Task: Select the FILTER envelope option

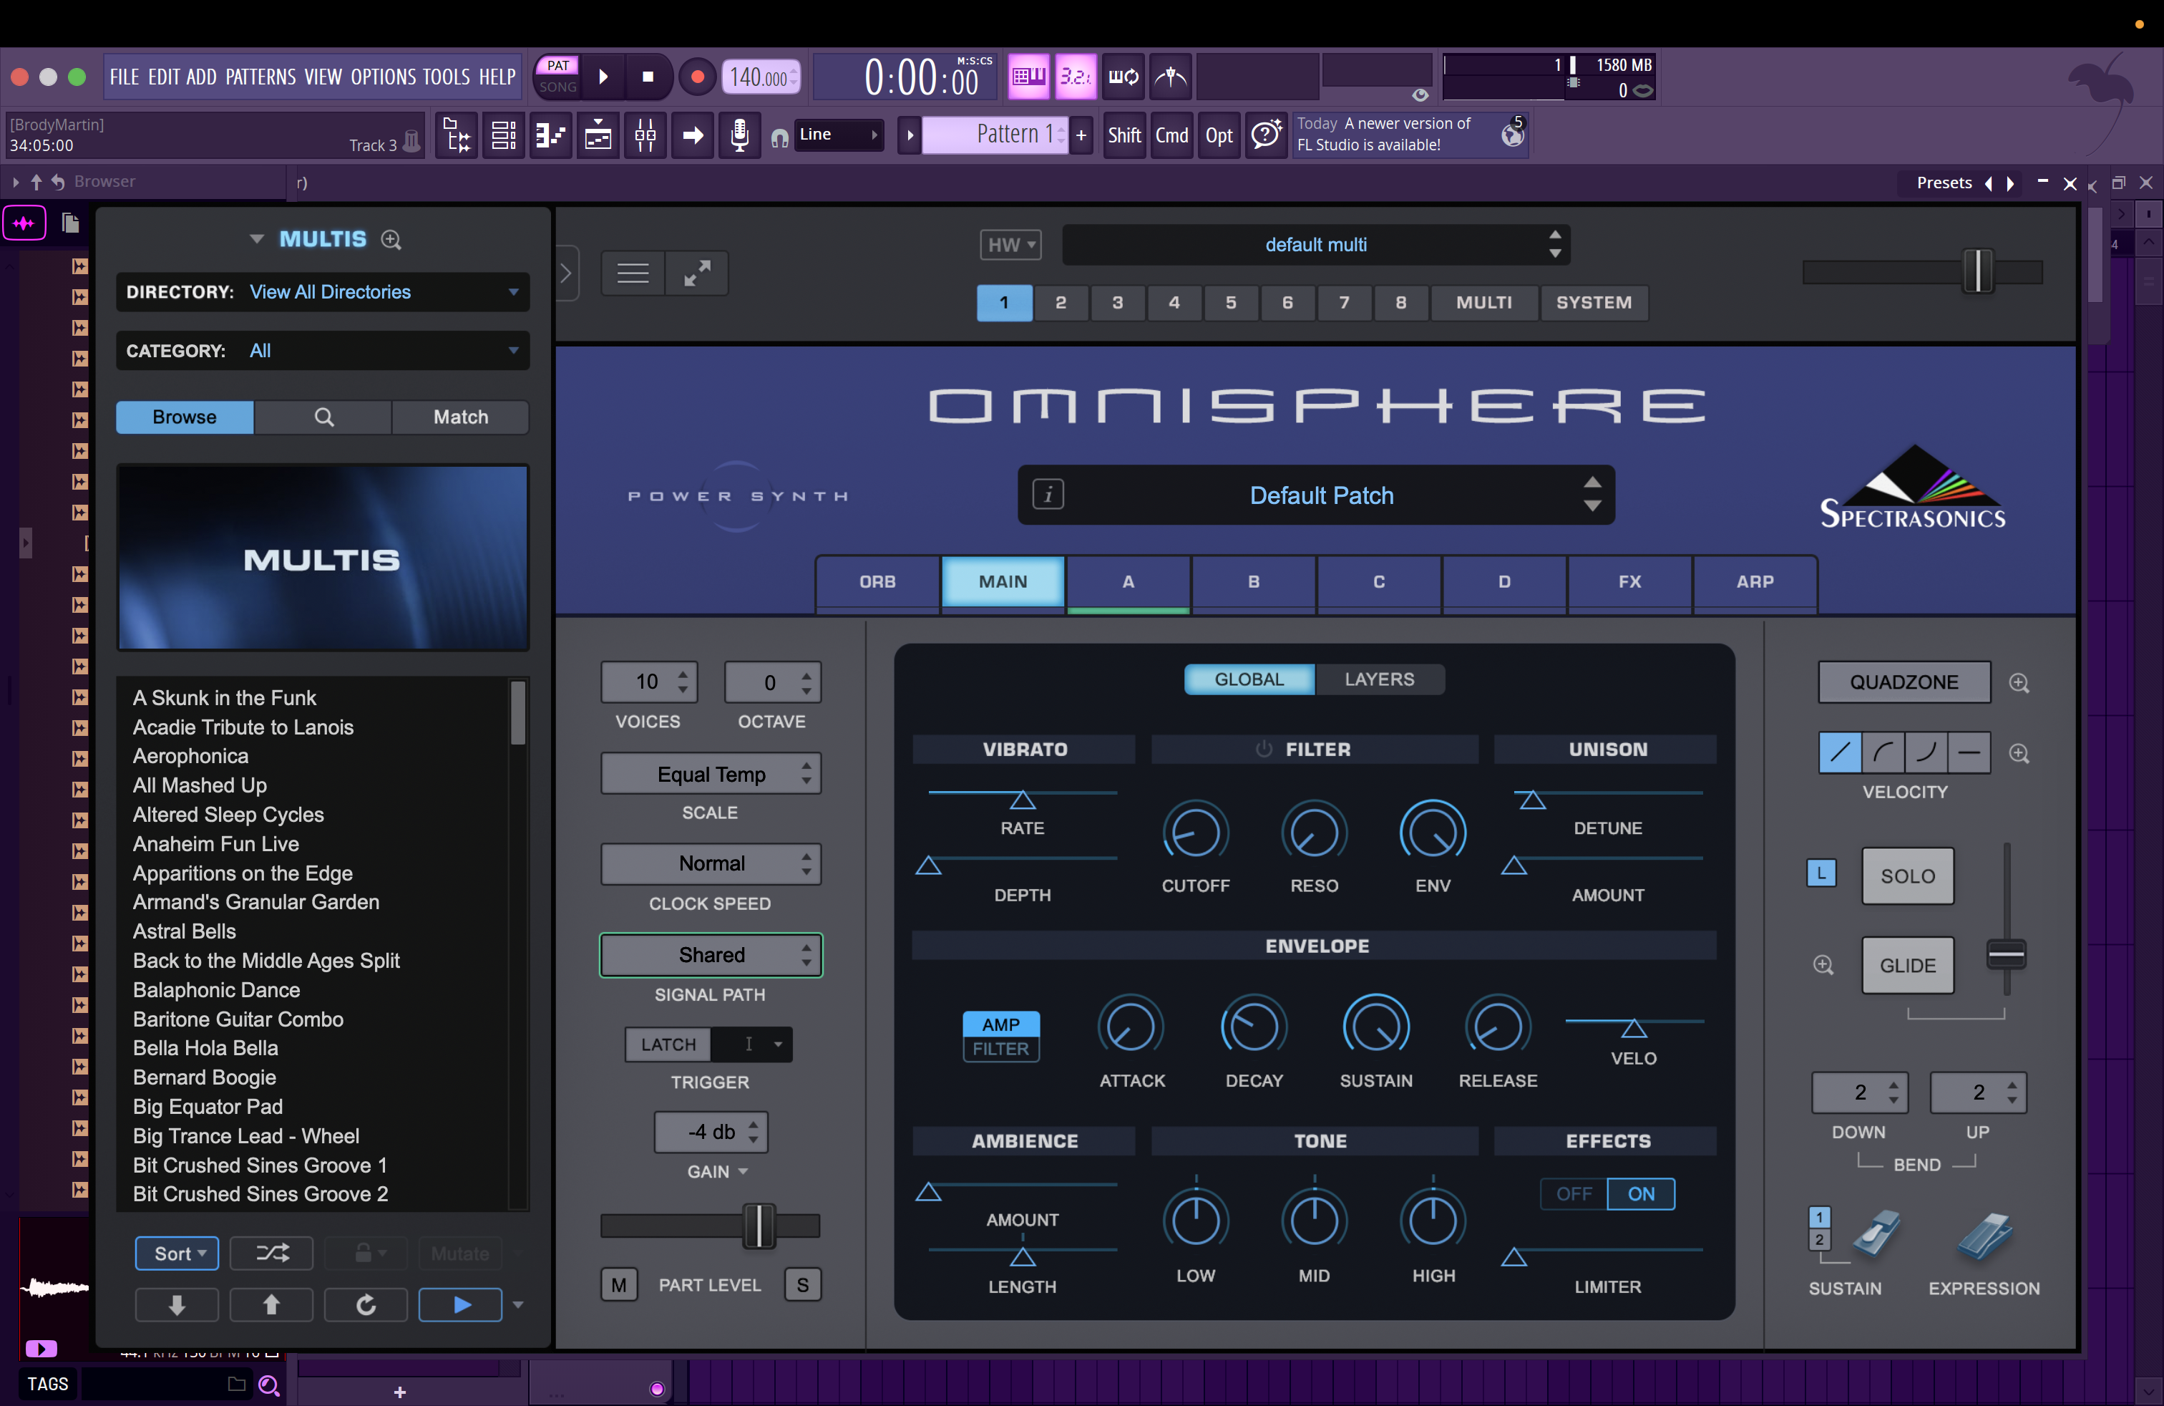Action: coord(1001,1049)
